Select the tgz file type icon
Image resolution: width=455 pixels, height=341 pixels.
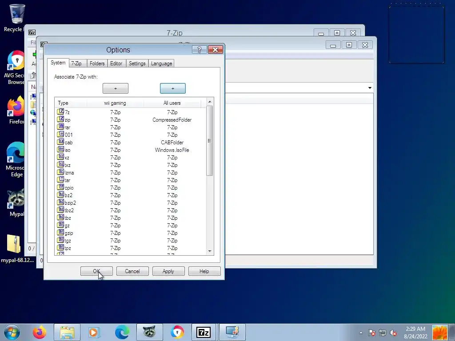60,240
